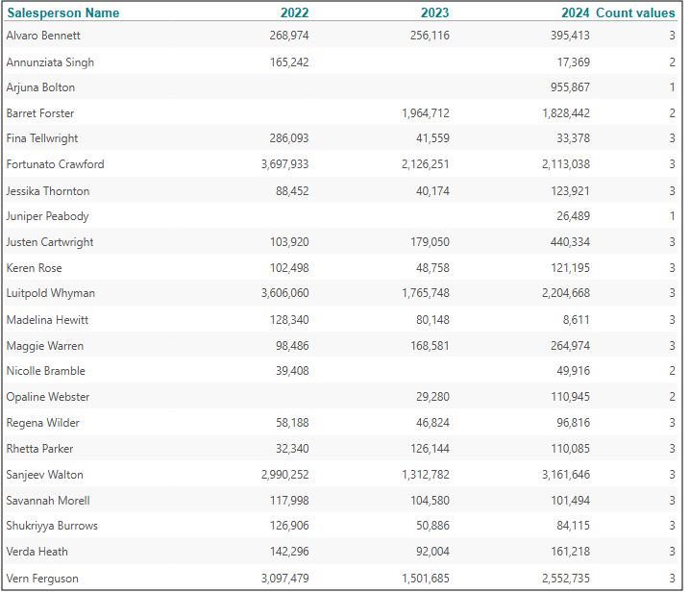Click the 2023 column header

click(434, 12)
